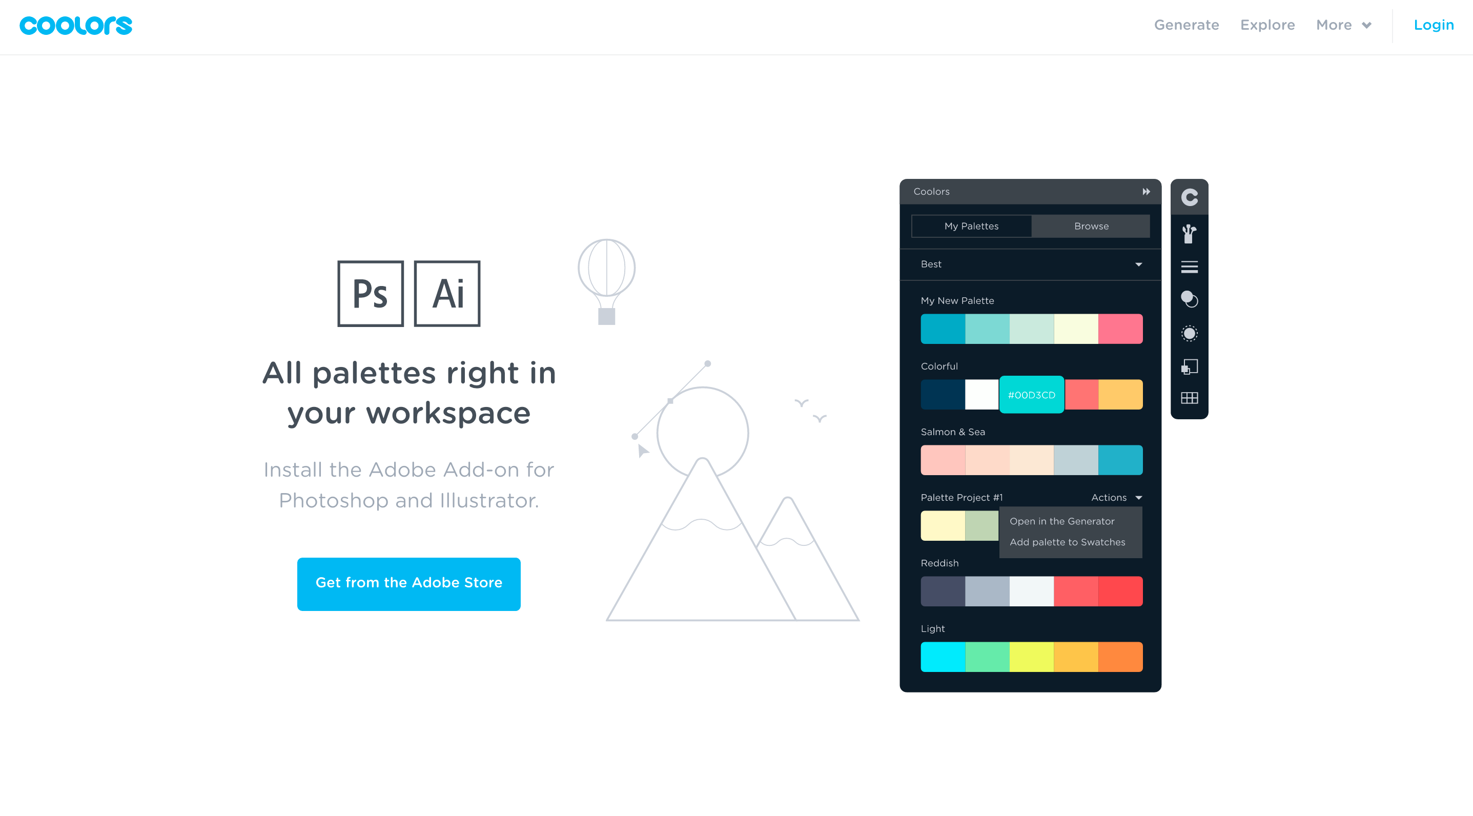Click the hamburger menu icon

coord(1191,266)
